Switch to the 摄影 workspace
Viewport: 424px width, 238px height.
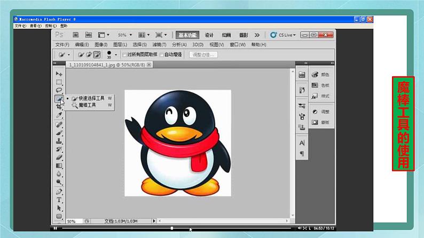click(x=244, y=35)
